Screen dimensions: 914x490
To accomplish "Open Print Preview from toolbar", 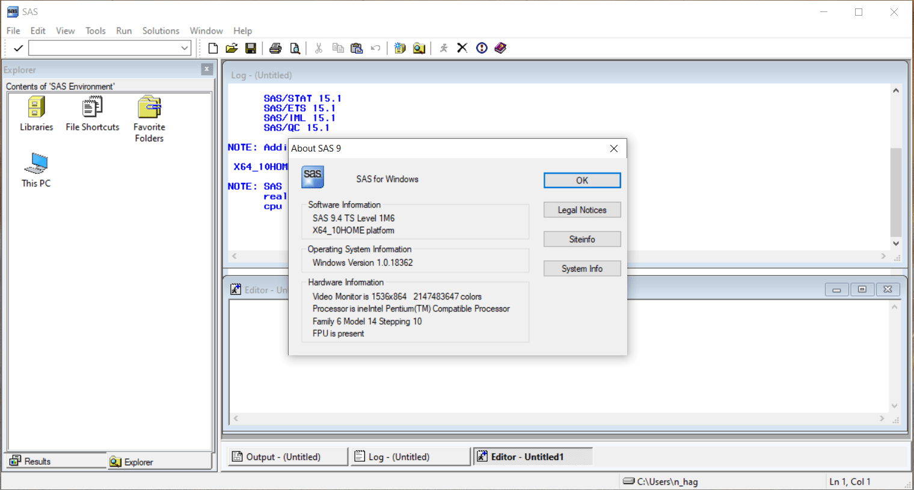I will [295, 48].
